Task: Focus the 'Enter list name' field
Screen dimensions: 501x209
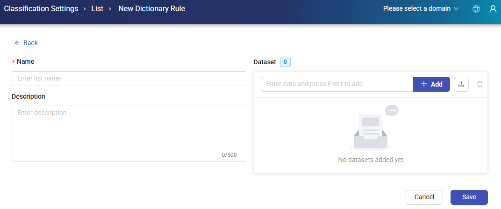Action: (x=129, y=79)
